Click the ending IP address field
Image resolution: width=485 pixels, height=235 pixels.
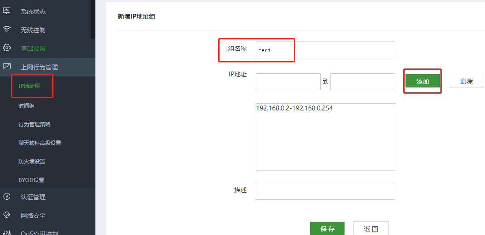tap(363, 82)
